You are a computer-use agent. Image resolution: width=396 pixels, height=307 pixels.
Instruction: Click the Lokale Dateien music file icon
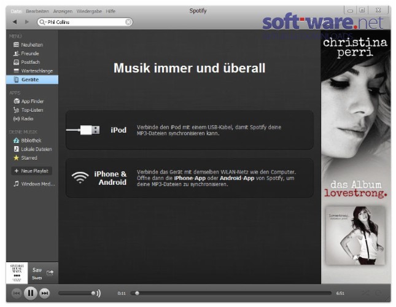tap(16, 149)
